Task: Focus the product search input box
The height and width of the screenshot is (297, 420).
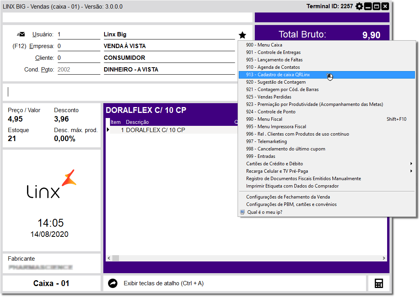Action: (121, 92)
